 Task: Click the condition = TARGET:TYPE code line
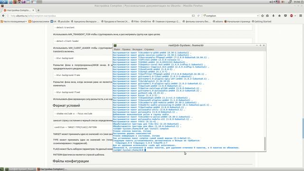(x=76, y=127)
